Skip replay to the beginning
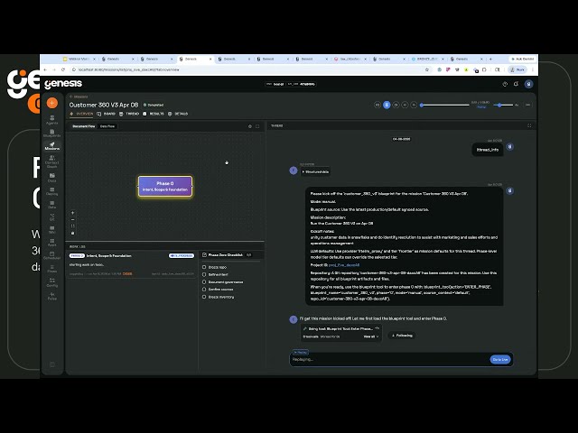578x433 pixels. [378, 105]
